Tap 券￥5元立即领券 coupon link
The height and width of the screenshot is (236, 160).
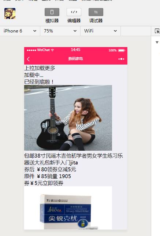tap(44, 183)
